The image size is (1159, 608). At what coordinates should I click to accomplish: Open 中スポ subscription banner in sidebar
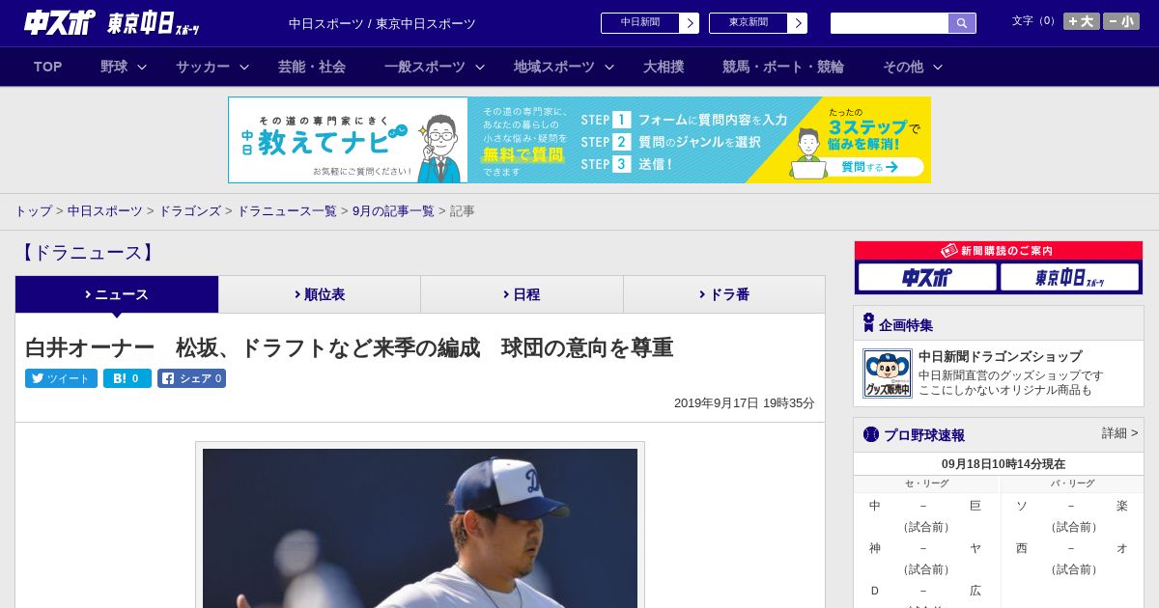click(x=927, y=278)
